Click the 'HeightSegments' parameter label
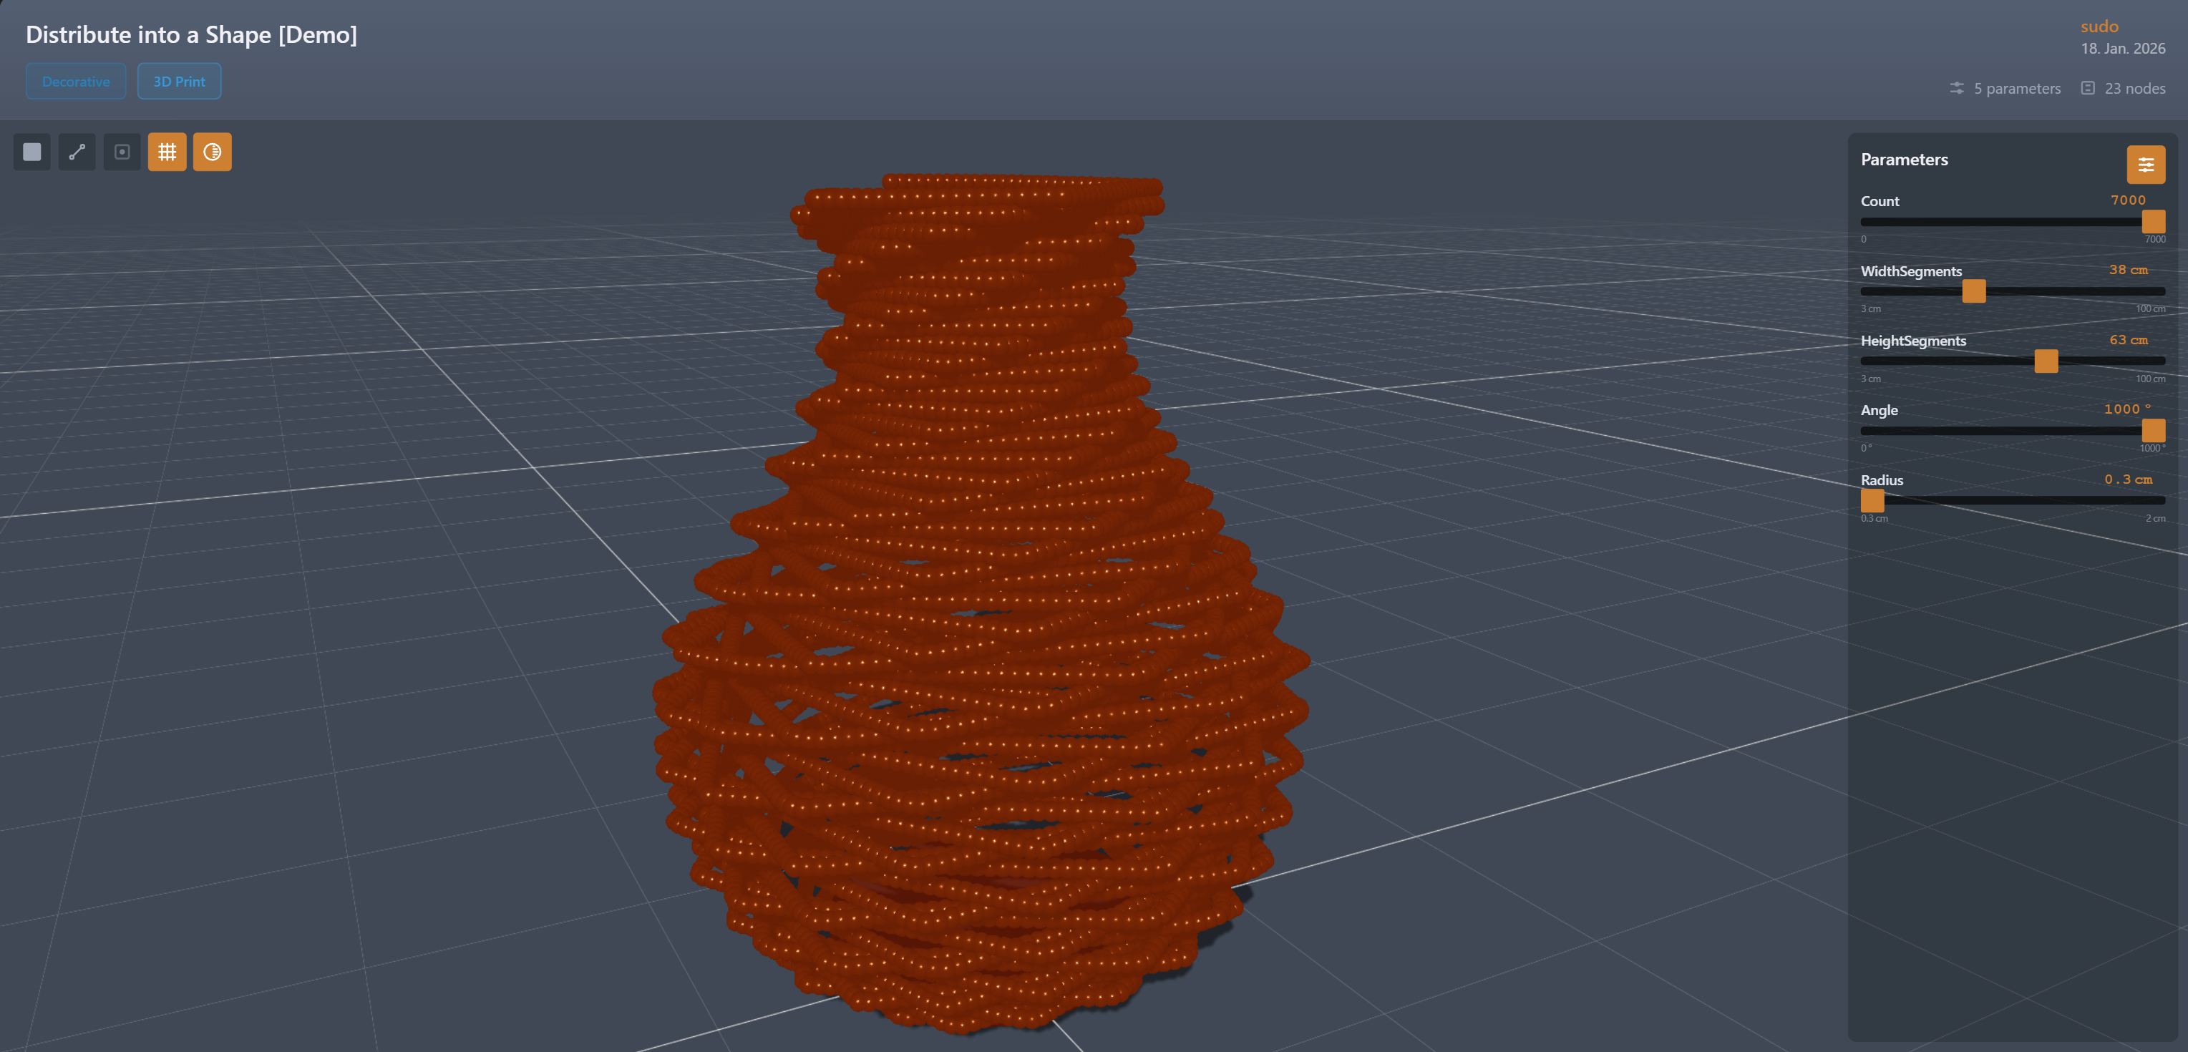 coord(1913,341)
